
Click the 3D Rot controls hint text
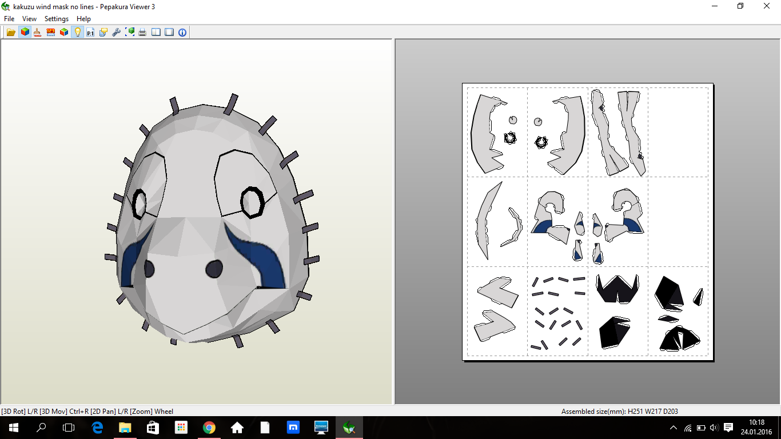87,412
